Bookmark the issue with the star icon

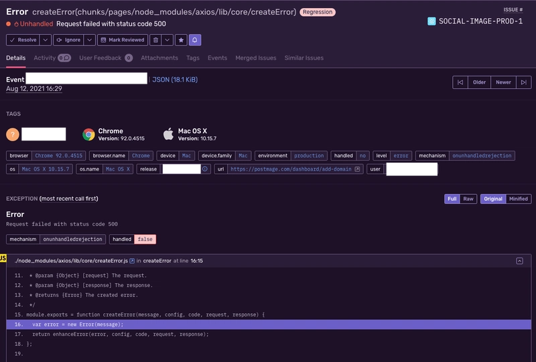pos(181,40)
